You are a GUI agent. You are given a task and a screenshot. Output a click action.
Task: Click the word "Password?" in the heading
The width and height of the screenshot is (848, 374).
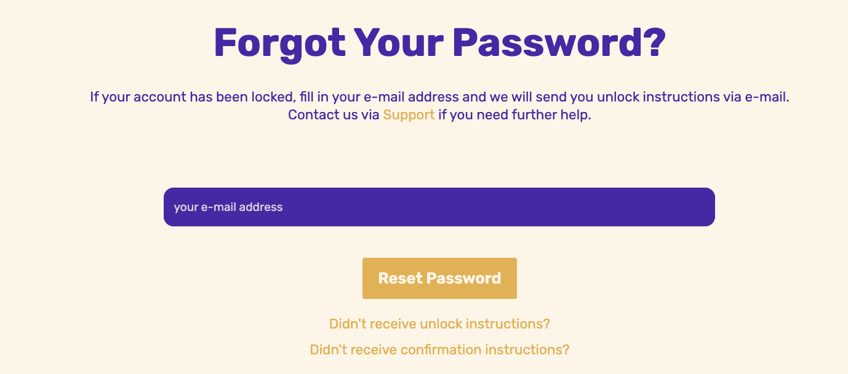tap(559, 43)
